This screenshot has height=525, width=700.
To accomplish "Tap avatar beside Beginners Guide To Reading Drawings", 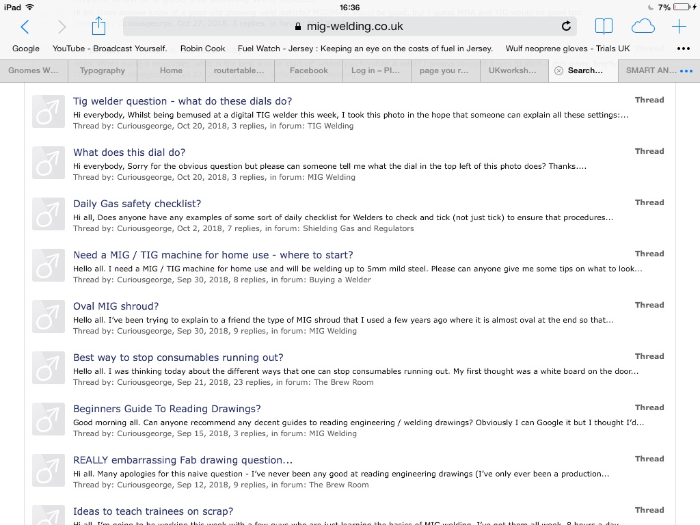I will 49,419.
